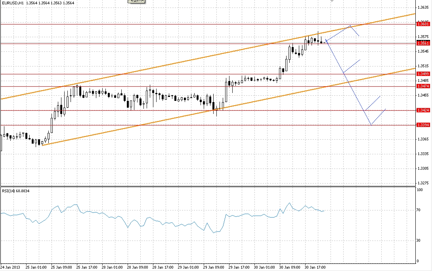432x271 pixels.
Task: Click the 29 Jan 01:00 time label
Action: tap(188, 267)
